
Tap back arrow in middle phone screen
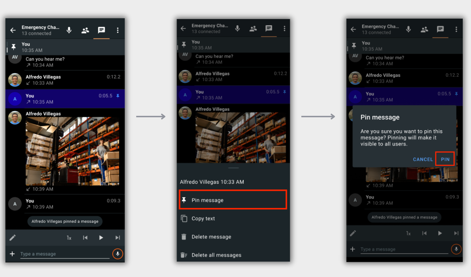click(183, 29)
